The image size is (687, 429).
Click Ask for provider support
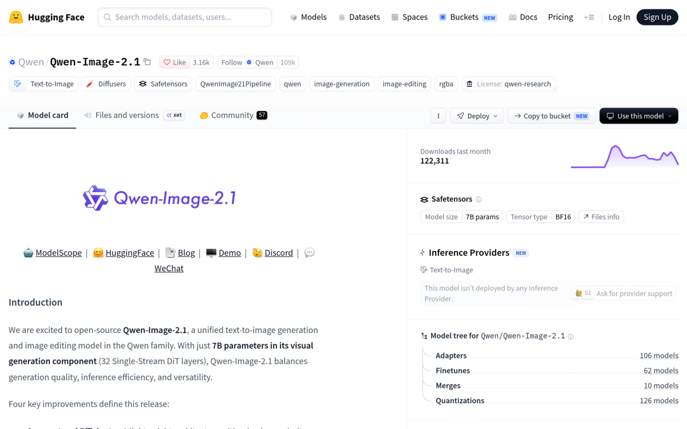(634, 293)
